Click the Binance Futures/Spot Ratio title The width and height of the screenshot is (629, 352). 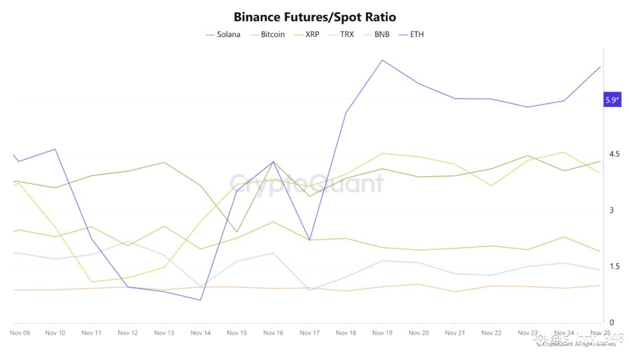click(314, 17)
